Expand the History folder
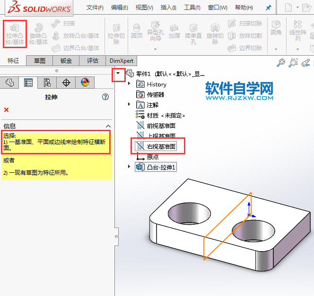 click(129, 83)
